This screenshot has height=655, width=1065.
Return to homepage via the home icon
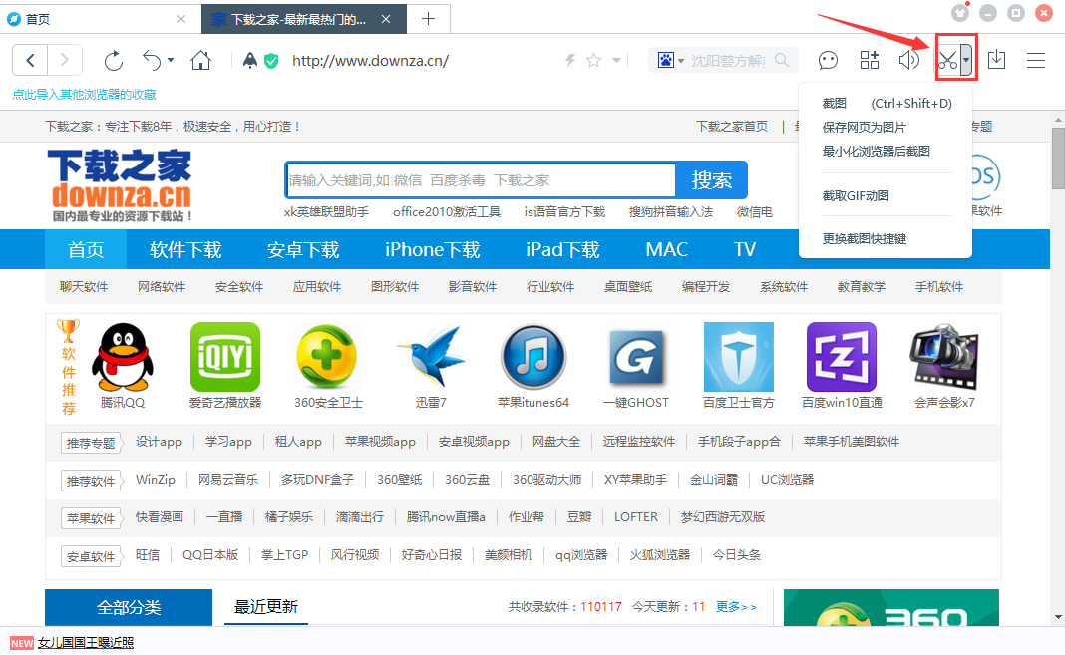point(199,60)
